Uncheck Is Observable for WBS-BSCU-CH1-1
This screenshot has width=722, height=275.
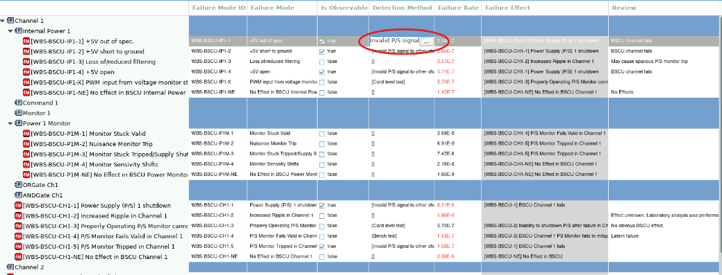click(322, 205)
